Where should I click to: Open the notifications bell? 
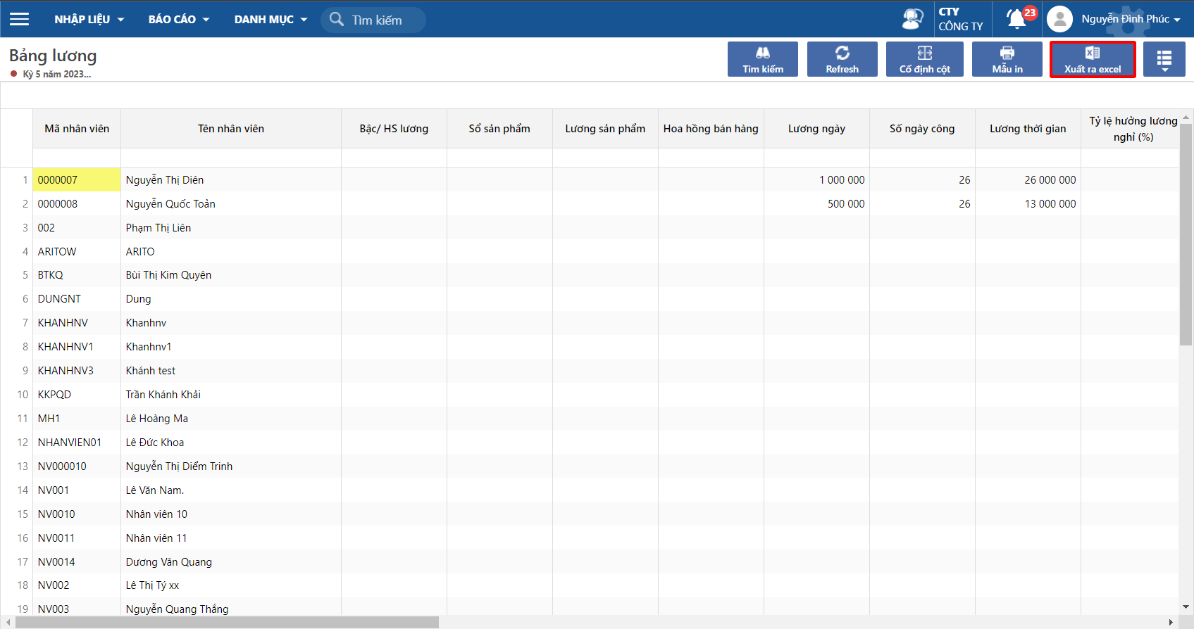pos(1016,19)
